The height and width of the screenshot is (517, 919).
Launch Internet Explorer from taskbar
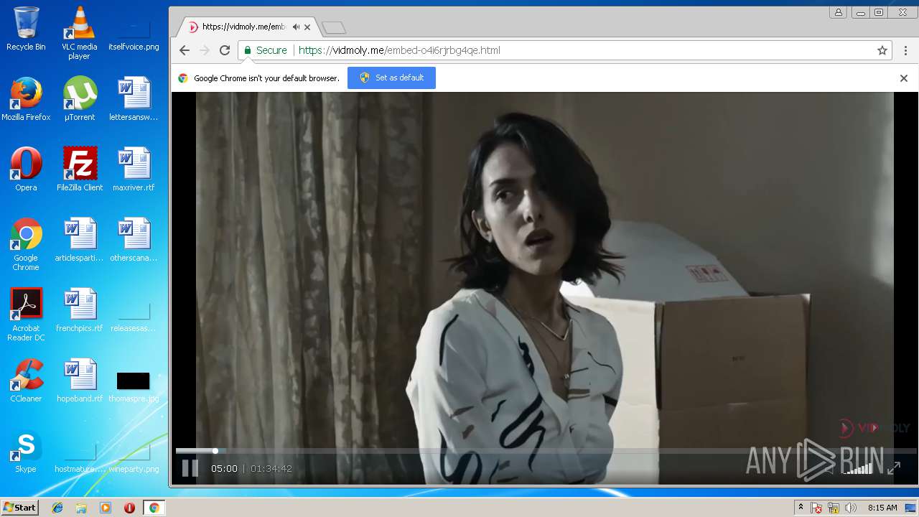pyautogui.click(x=57, y=508)
